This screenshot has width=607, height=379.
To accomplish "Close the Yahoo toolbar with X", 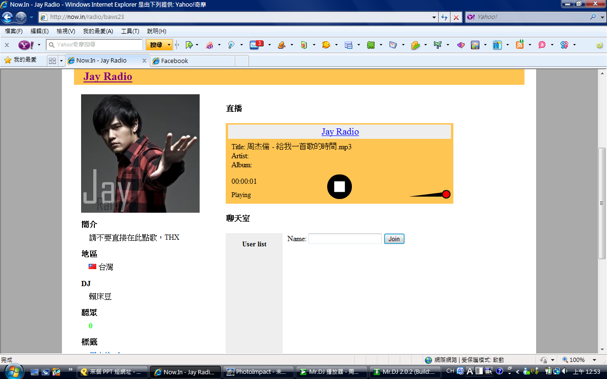I will 7,45.
